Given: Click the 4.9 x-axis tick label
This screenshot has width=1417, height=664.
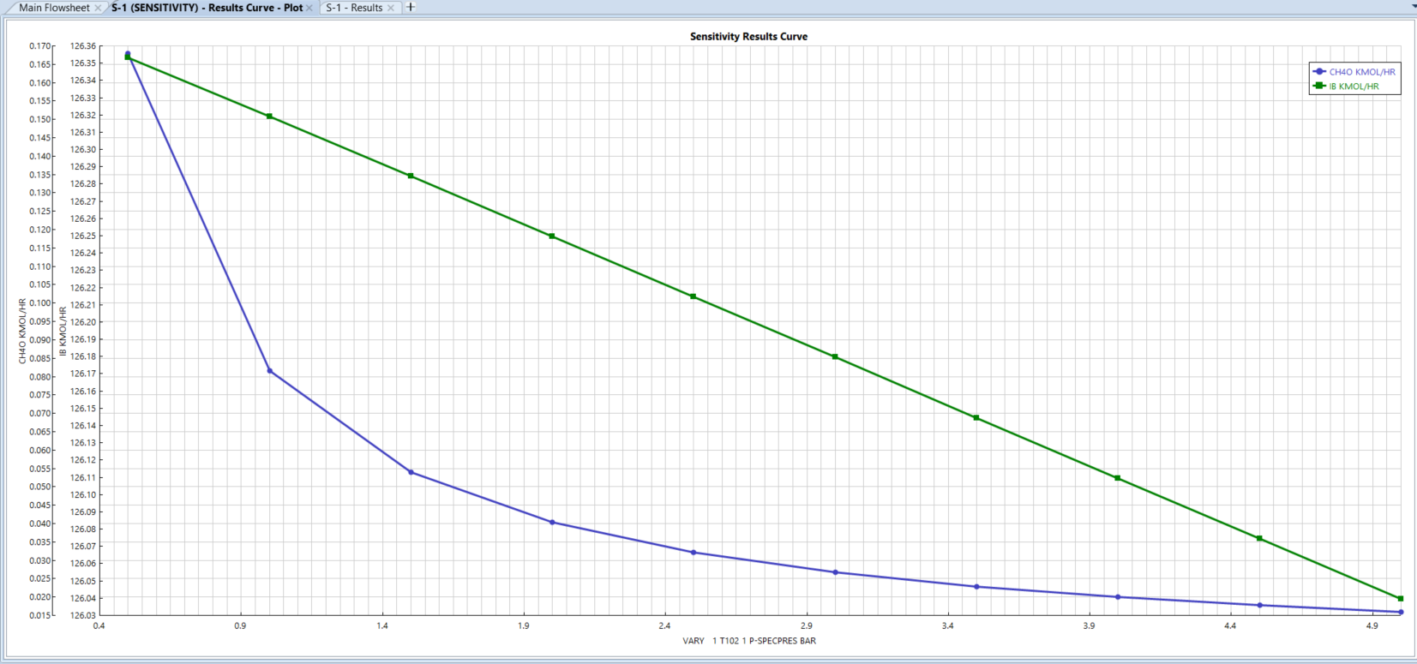Looking at the screenshot, I should (x=1372, y=626).
